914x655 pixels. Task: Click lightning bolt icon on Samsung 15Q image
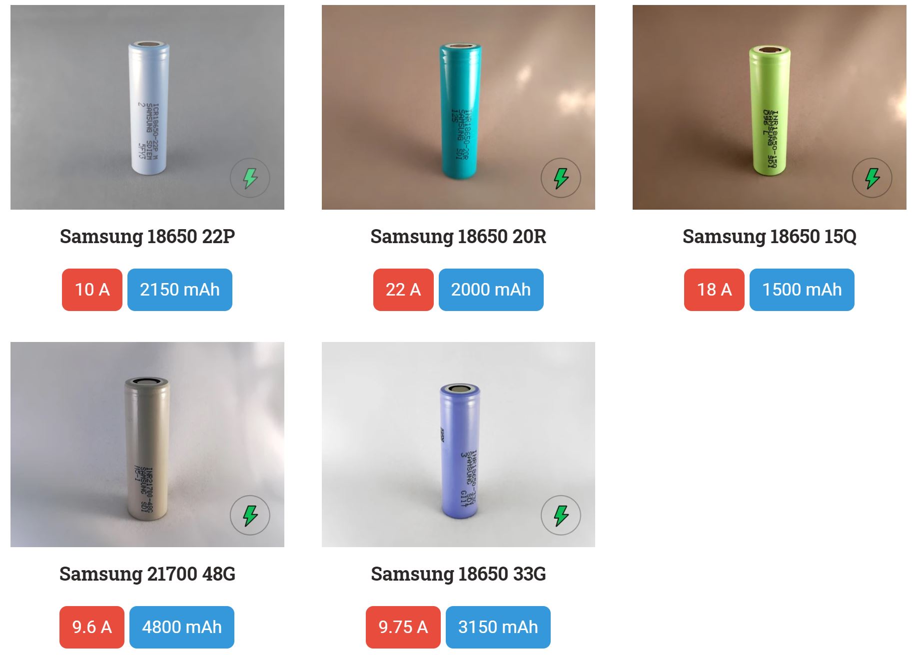[x=872, y=178]
